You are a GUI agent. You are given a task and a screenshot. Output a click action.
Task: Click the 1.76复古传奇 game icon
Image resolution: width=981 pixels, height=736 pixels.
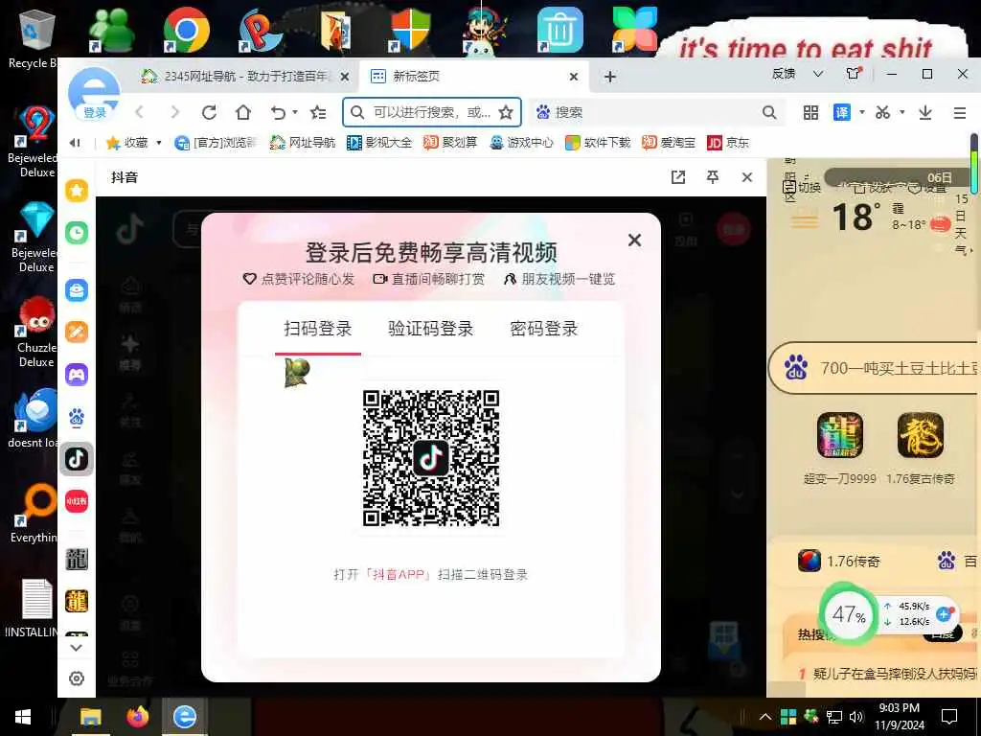(921, 436)
